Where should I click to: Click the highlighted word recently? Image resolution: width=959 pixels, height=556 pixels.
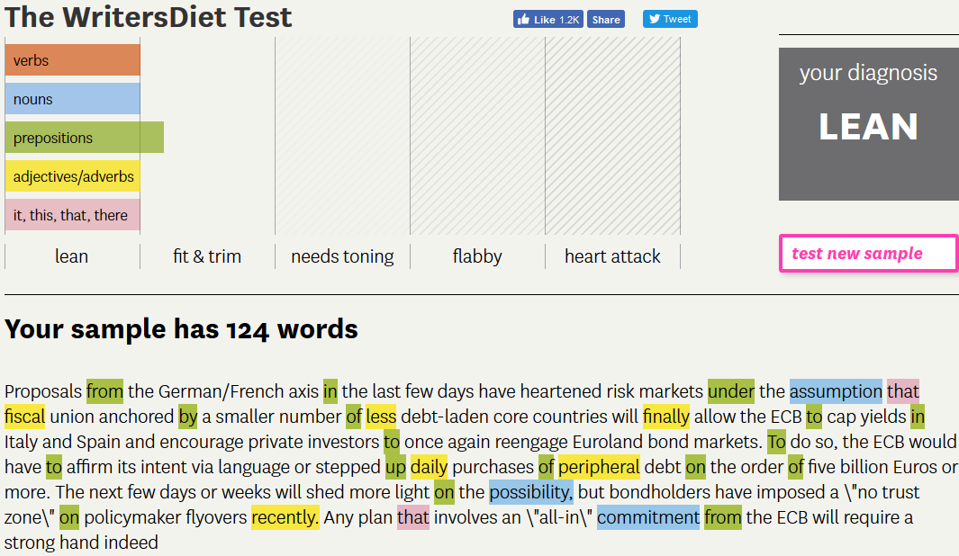coord(285,517)
